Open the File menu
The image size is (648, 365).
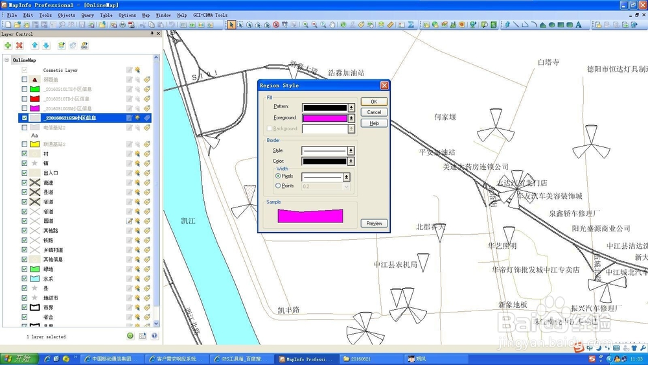point(12,16)
